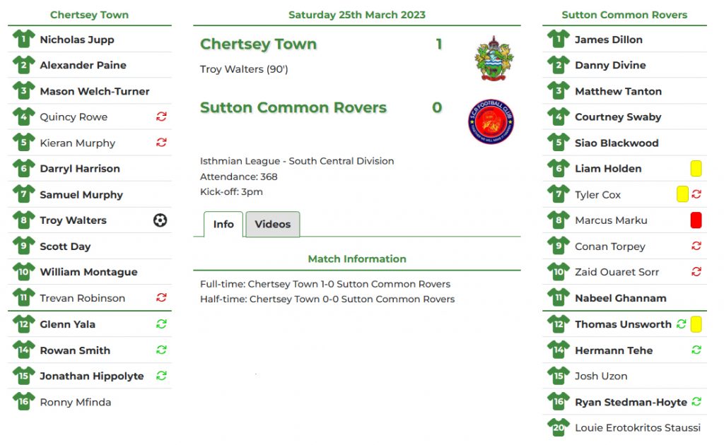
Task: Click the Troy Walters (90') scorer text
Action: point(244,69)
